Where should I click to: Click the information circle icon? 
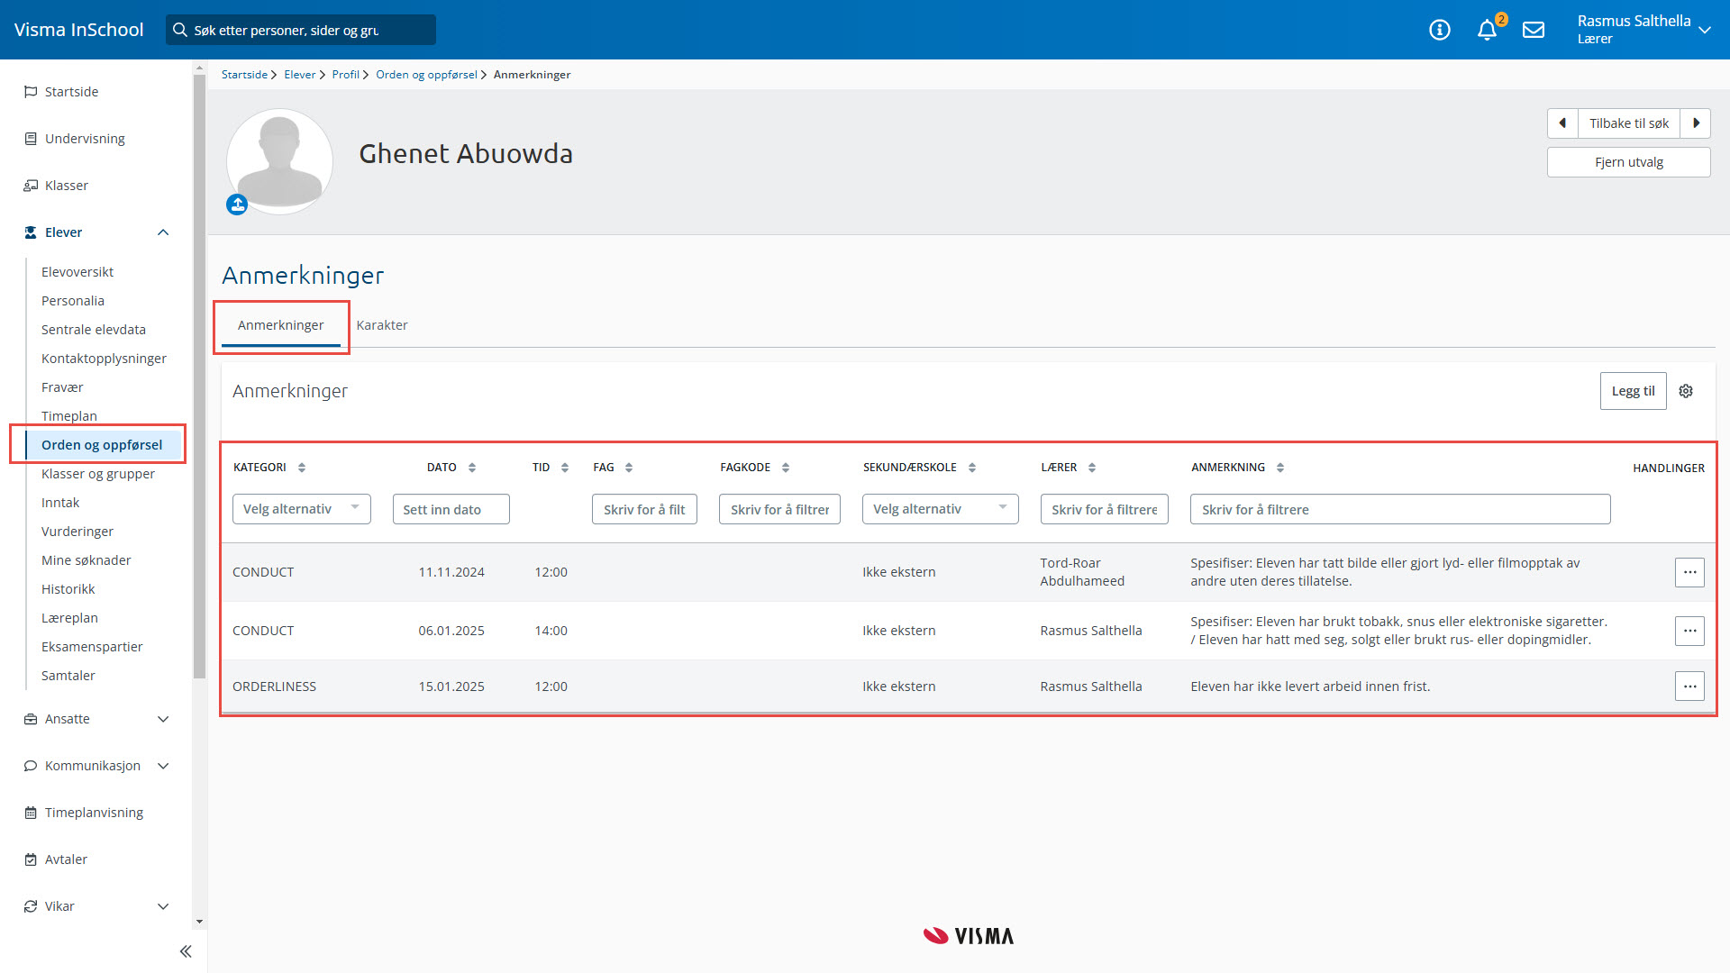pyautogui.click(x=1440, y=31)
